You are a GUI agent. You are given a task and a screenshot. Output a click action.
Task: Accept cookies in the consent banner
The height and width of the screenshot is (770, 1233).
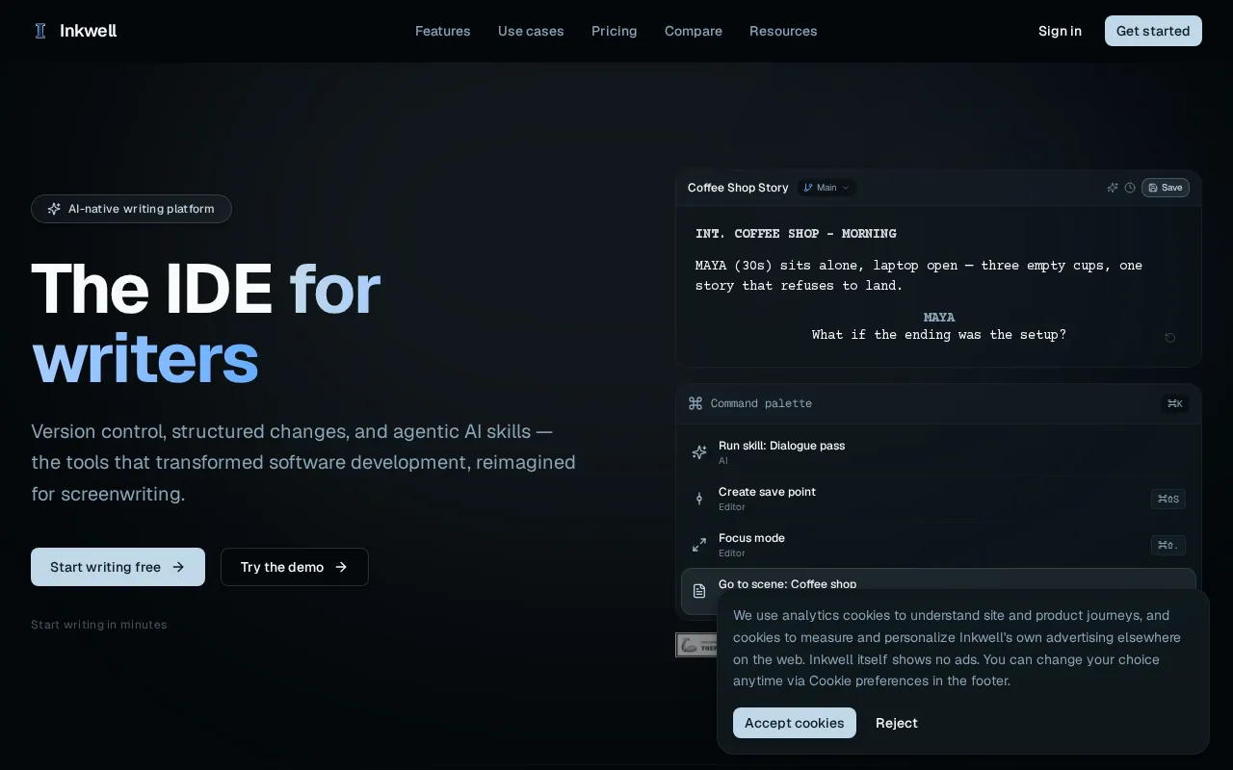click(795, 723)
